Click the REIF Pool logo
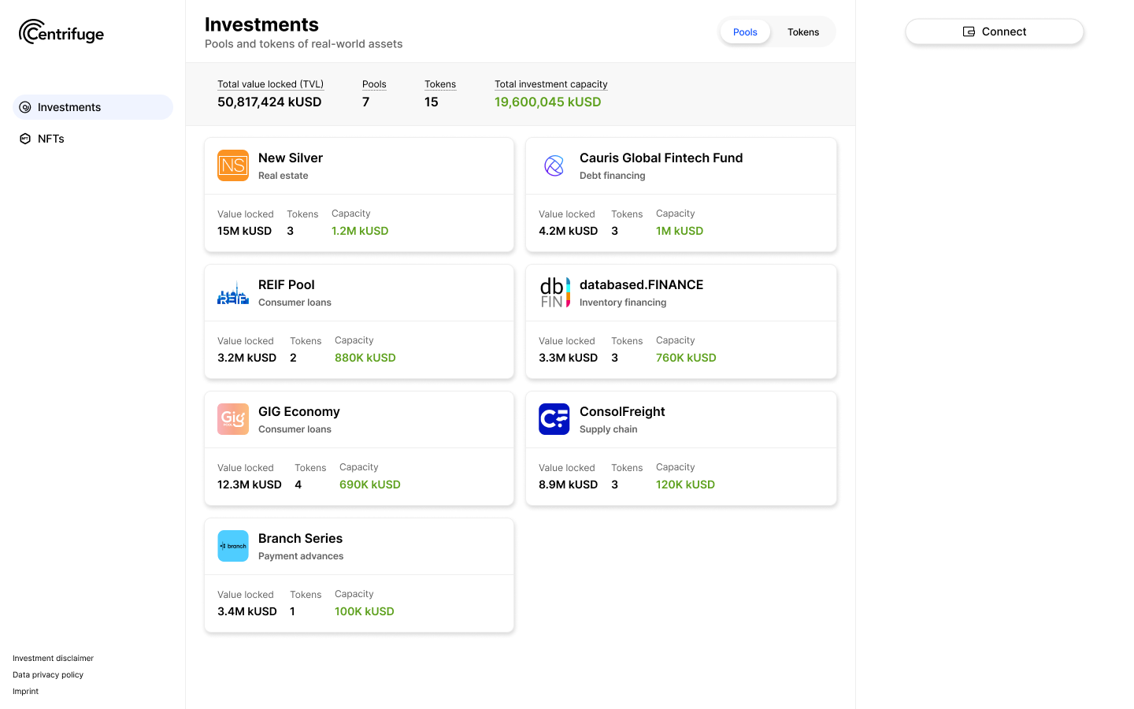The height and width of the screenshot is (709, 1134). point(233,292)
